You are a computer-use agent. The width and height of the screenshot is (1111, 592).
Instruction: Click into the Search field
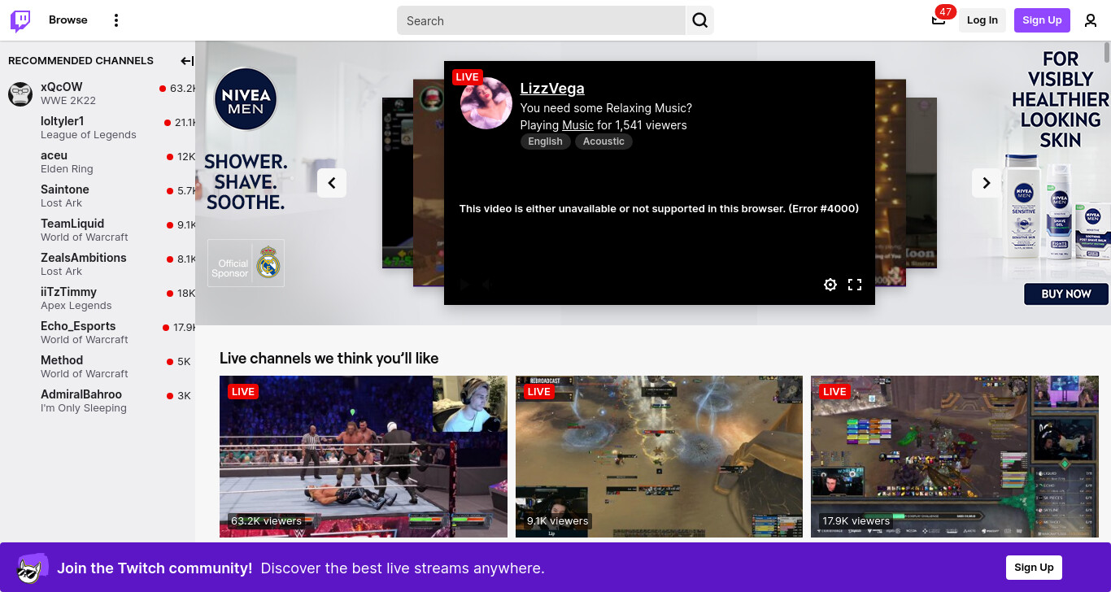pos(541,20)
